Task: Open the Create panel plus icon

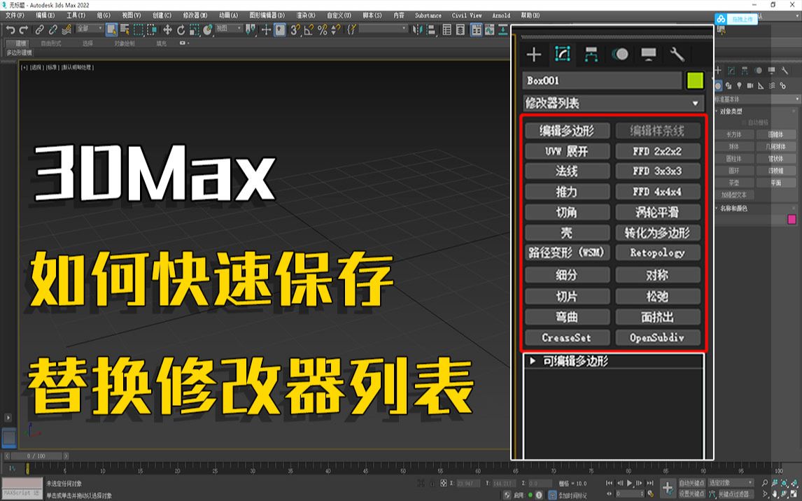Action: (534, 53)
